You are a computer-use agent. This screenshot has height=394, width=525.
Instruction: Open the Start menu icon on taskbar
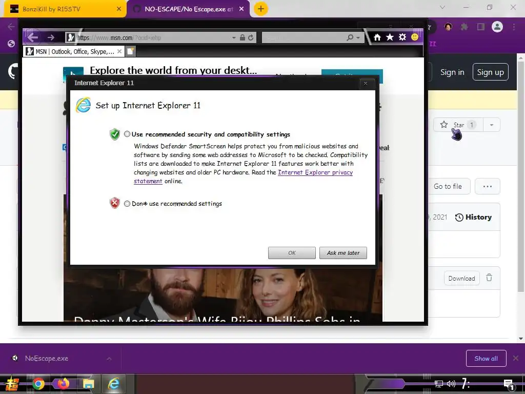click(x=12, y=384)
